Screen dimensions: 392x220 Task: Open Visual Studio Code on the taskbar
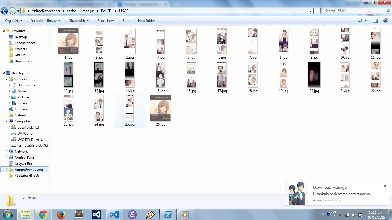(115, 215)
